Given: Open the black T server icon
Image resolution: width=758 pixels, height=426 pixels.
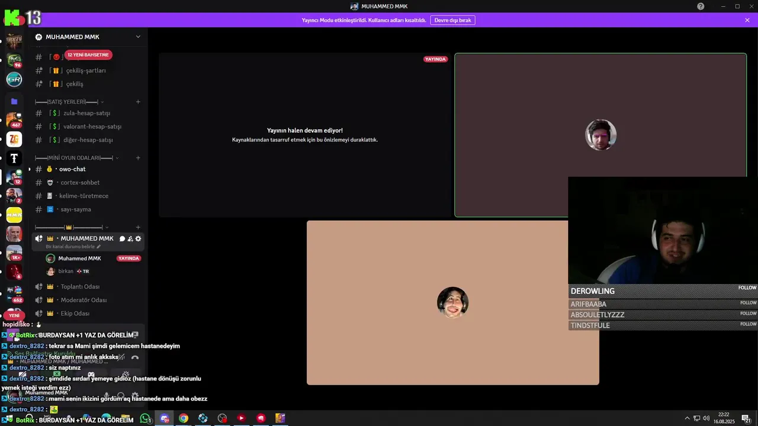Looking at the screenshot, I should point(14,158).
